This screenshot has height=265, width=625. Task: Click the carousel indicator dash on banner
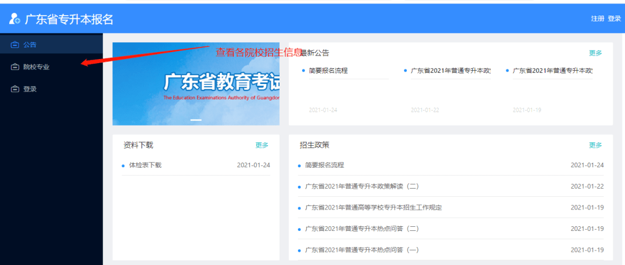(196, 120)
